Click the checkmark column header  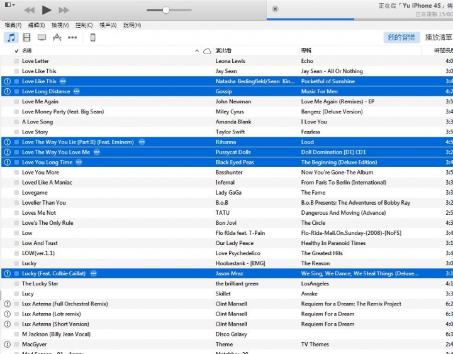coord(16,51)
